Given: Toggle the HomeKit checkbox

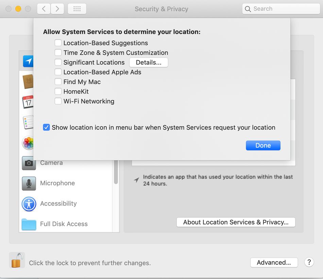Looking at the screenshot, I should 58,91.
